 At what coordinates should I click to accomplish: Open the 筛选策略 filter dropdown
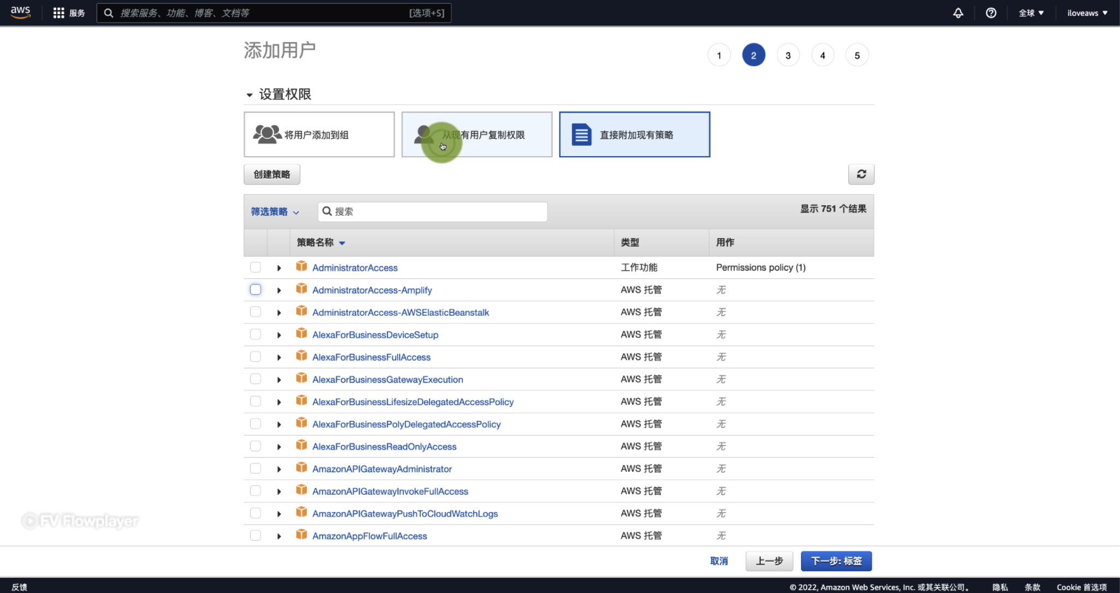pyautogui.click(x=275, y=212)
